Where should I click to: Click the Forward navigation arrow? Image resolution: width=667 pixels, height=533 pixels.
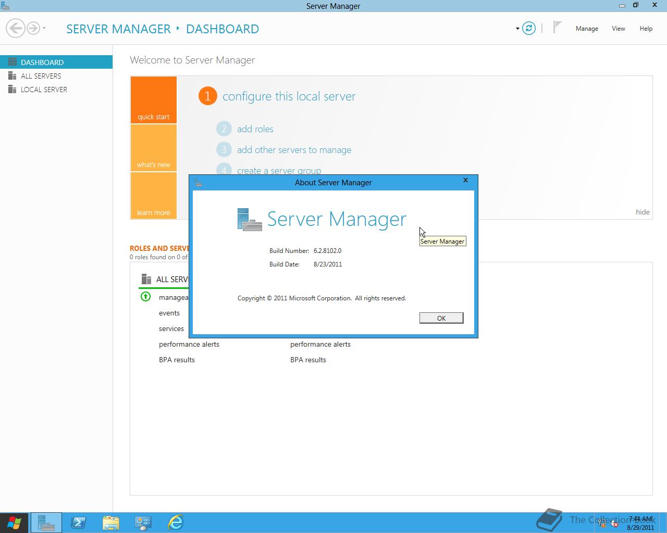point(33,28)
